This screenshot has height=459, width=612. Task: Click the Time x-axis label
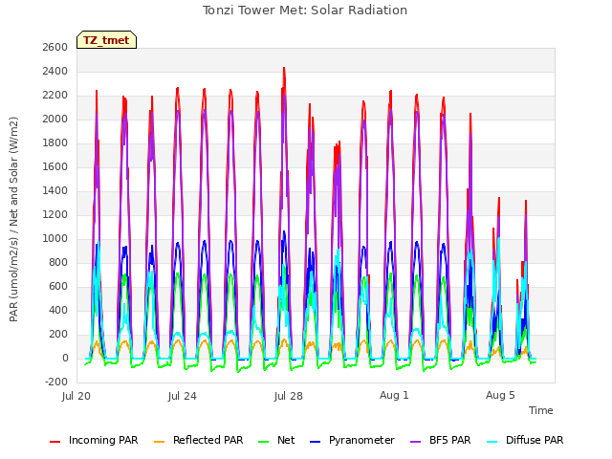click(x=541, y=410)
